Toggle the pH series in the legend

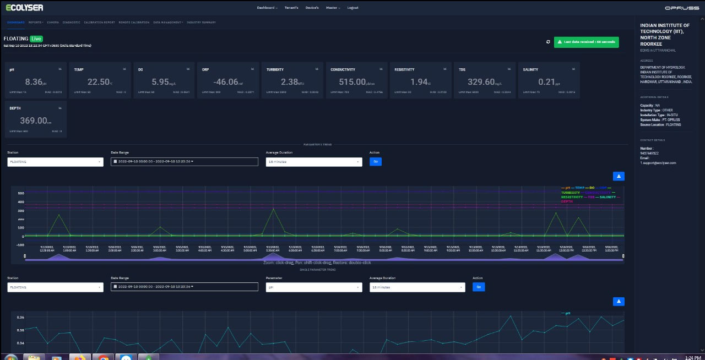pyautogui.click(x=567, y=188)
